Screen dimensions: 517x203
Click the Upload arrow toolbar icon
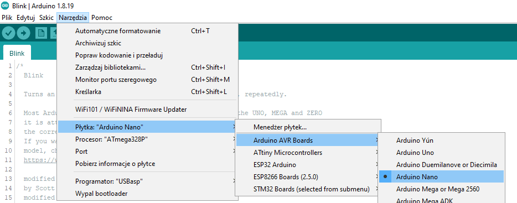23,33
